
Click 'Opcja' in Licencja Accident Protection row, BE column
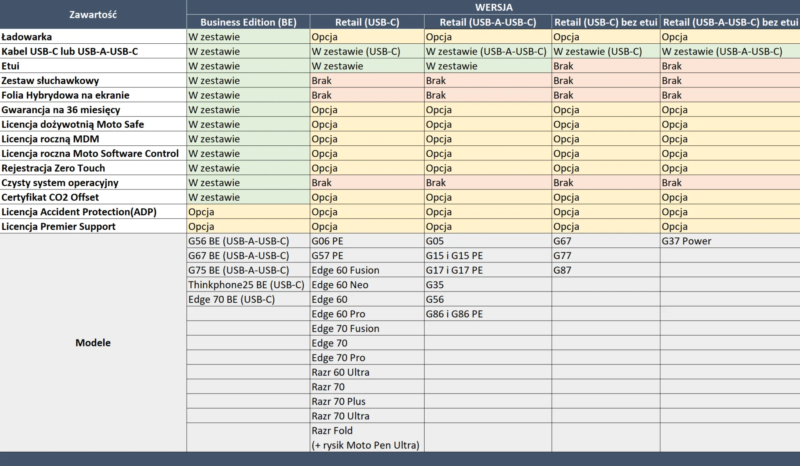(x=248, y=212)
